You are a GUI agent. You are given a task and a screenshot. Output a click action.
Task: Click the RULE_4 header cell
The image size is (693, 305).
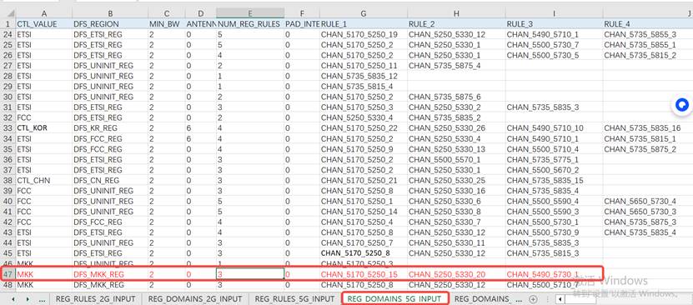click(647, 24)
